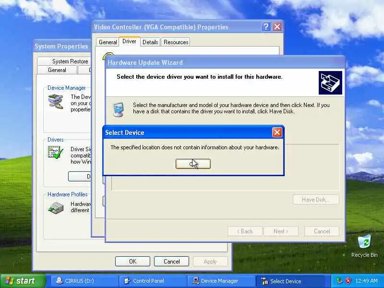Switch to the Driver tab
Screen dimensions: 384x288
(129, 41)
